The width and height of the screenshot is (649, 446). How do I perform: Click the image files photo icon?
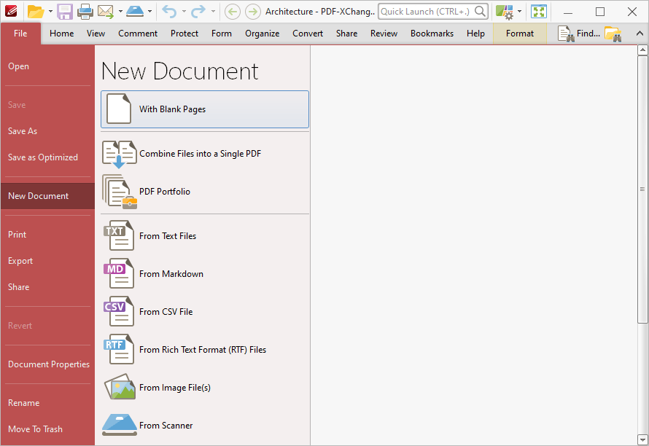(120, 387)
